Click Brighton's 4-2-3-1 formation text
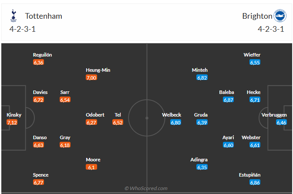 pyautogui.click(x=270, y=29)
